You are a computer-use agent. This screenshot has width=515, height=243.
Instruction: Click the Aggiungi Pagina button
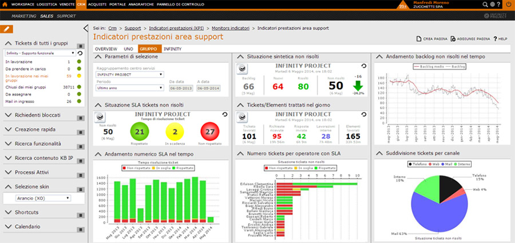pyautogui.click(x=470, y=39)
